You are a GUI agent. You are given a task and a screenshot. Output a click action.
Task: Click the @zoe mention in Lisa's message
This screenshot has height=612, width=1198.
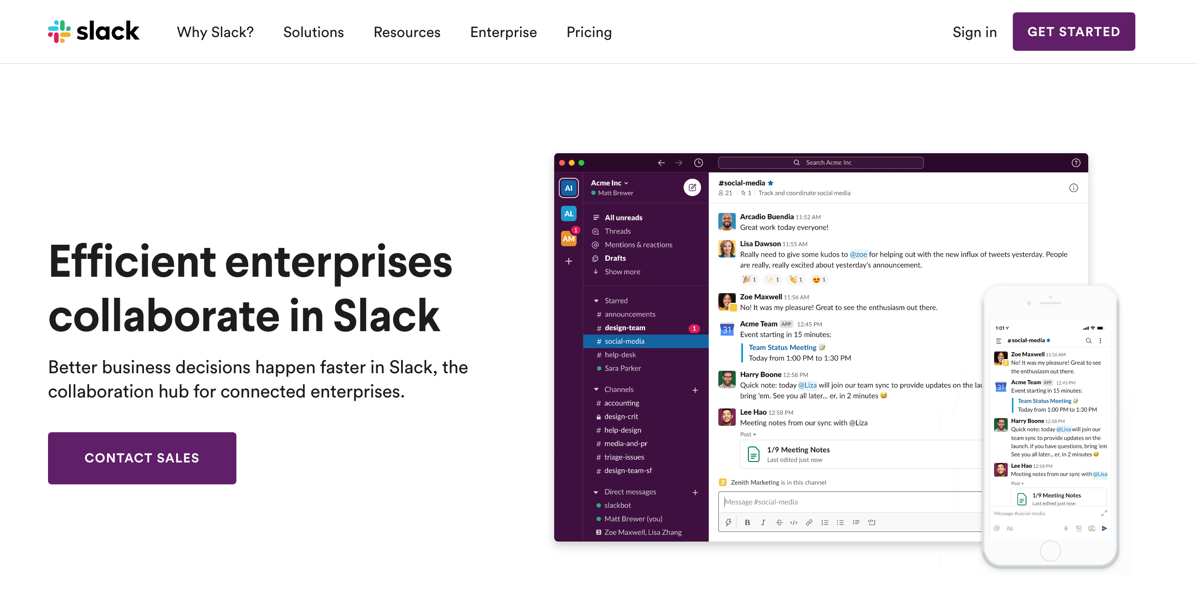[858, 254]
